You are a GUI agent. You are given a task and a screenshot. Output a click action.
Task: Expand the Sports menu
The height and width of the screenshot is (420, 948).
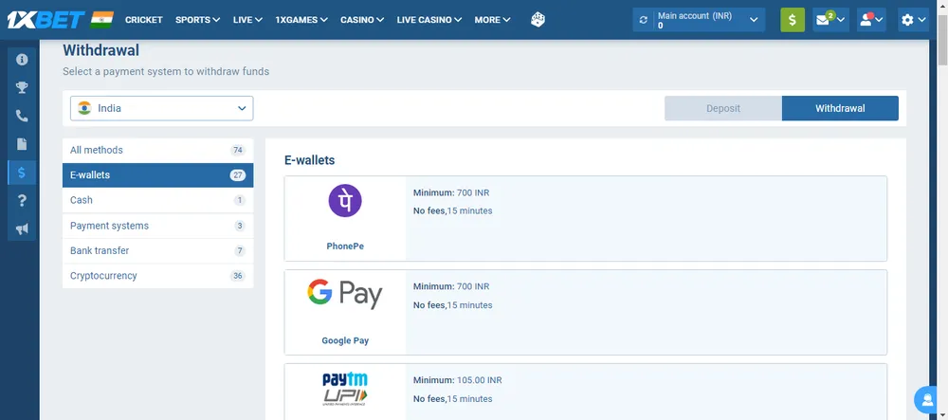coord(198,20)
